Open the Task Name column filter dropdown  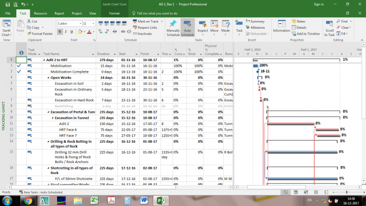point(93,54)
